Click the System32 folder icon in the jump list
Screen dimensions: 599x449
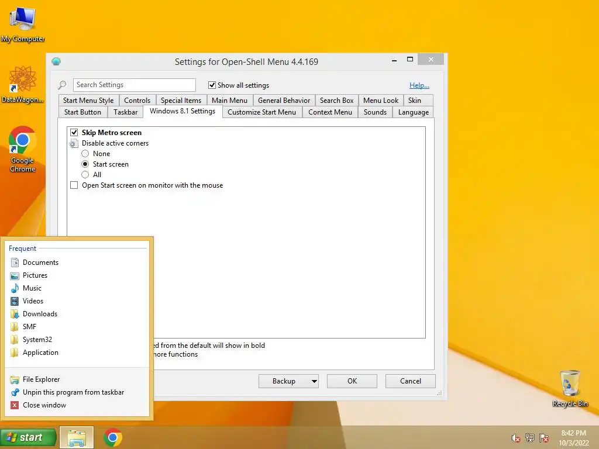[x=15, y=340]
